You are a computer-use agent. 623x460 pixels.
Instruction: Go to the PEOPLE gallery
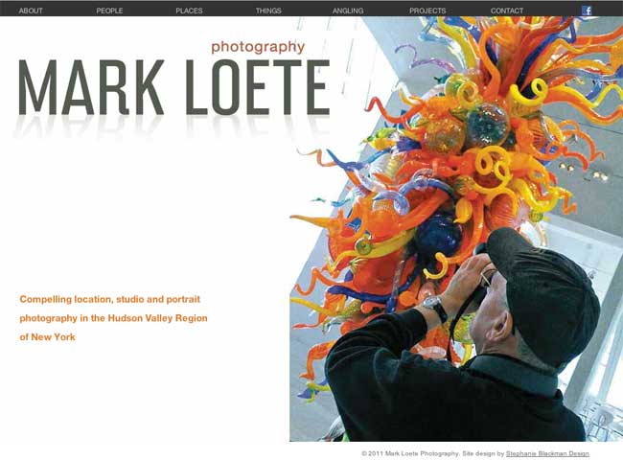pos(109,11)
